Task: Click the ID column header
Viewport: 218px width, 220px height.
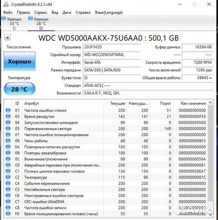Action: [17, 103]
